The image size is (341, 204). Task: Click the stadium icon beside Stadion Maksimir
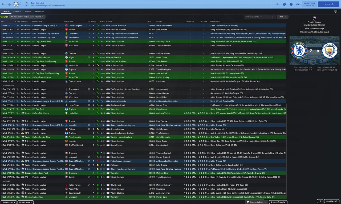click(108, 26)
